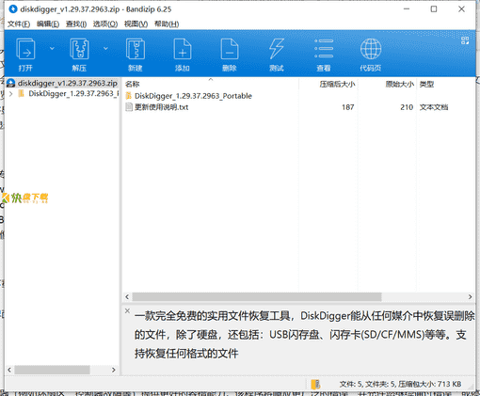Click compressed size value 187
Screen dimensions: 480x396
348,107
